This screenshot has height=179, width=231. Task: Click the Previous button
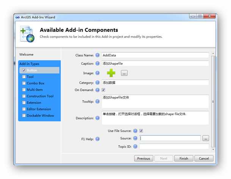(144, 159)
